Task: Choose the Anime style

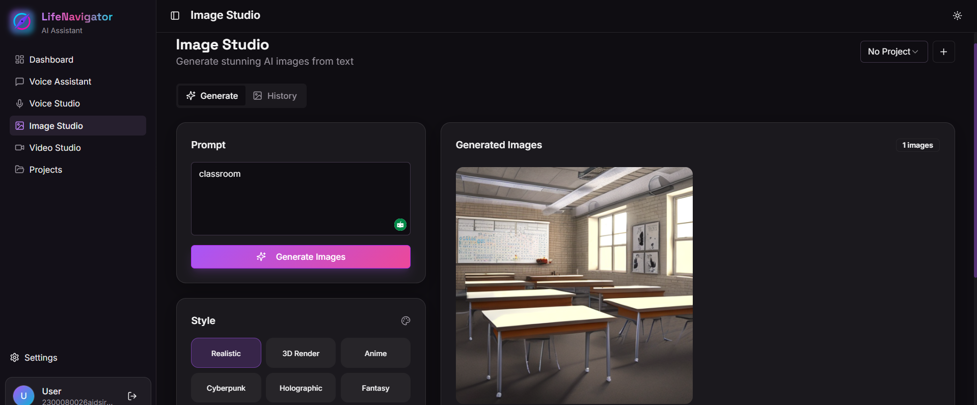Action: tap(375, 353)
